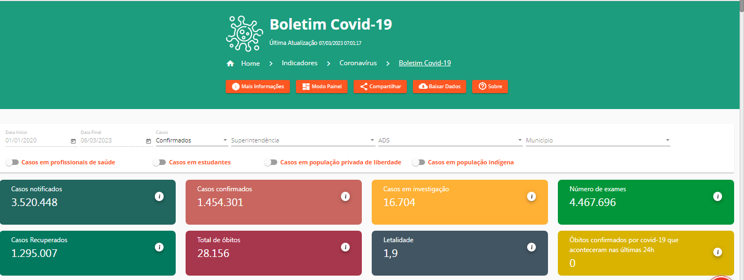The image size is (744, 280).
Task: Enable Casos em população privada de liberdade
Action: tap(271, 163)
